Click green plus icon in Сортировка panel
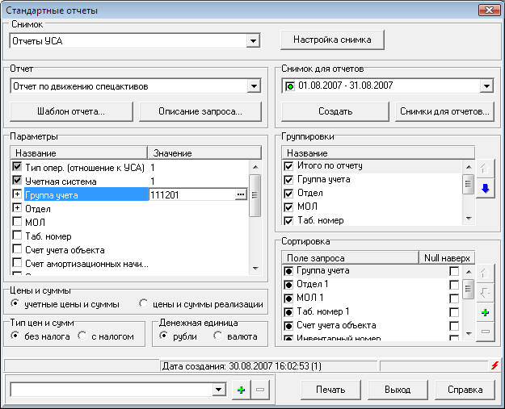 coord(486,312)
